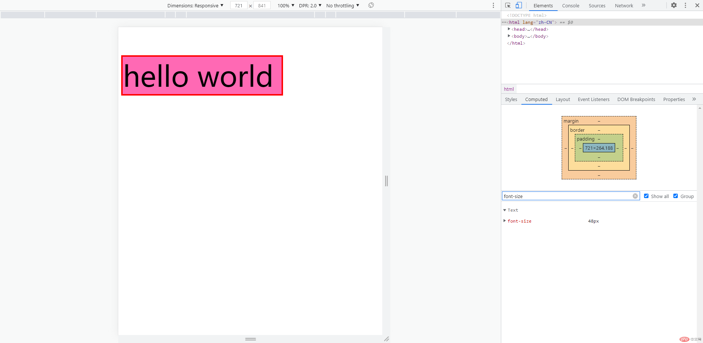The width and height of the screenshot is (703, 343).
Task: Expand the font-size computed property
Action: (505, 221)
